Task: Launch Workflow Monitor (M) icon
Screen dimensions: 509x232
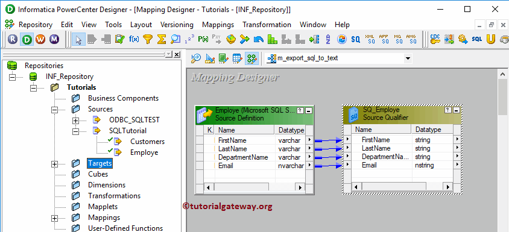Action: [54, 39]
